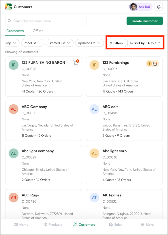168x235 pixels.
Task: Click the app logo beside Customers title
Action: 9,7
